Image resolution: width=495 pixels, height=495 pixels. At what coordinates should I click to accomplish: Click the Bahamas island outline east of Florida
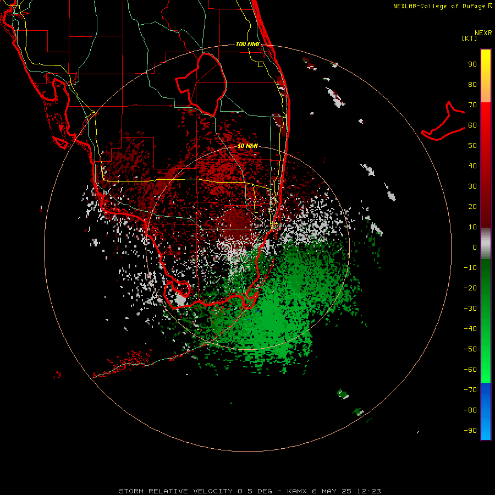click(443, 121)
